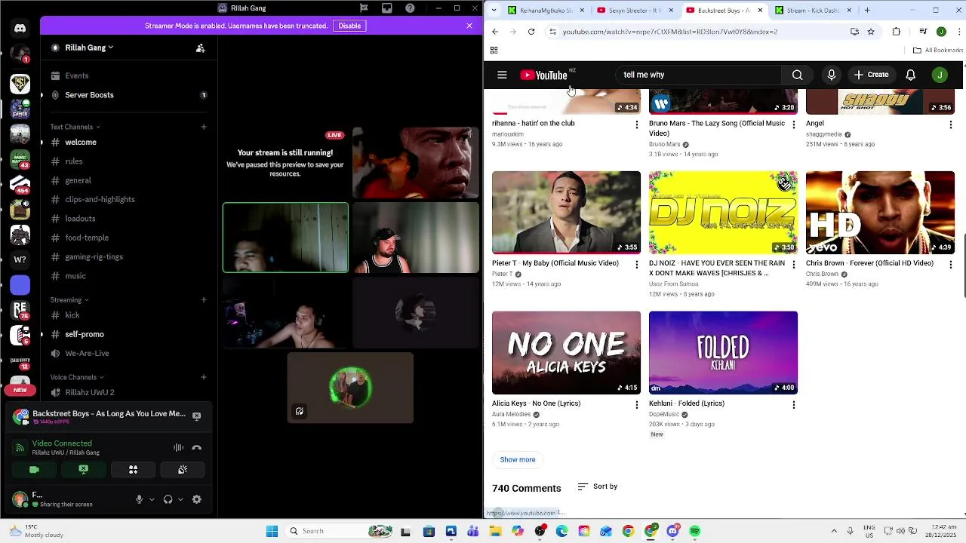
Task: Open All Bookmarks folder
Action: (x=938, y=51)
